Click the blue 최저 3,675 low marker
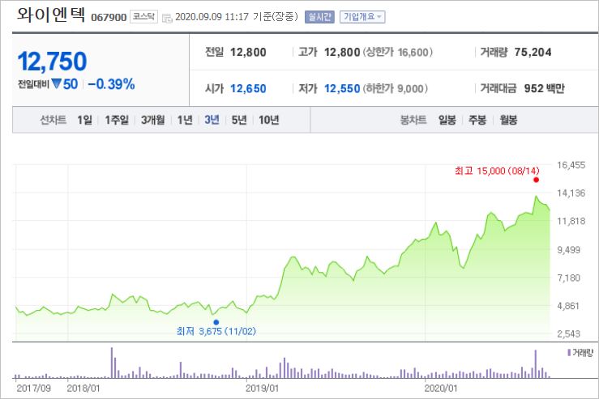The width and height of the screenshot is (599, 399). (216, 322)
